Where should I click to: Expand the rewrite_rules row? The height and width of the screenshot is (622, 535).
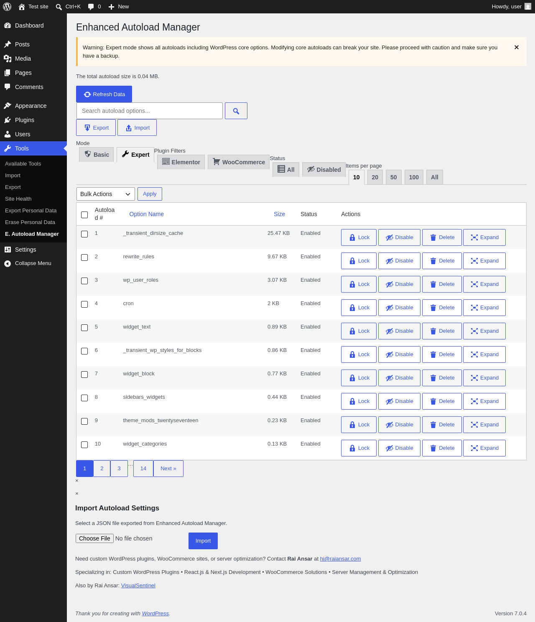[x=484, y=261]
